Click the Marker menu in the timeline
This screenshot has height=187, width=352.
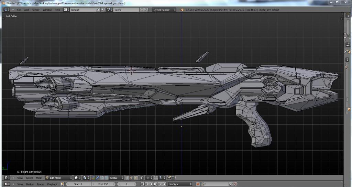(30, 184)
